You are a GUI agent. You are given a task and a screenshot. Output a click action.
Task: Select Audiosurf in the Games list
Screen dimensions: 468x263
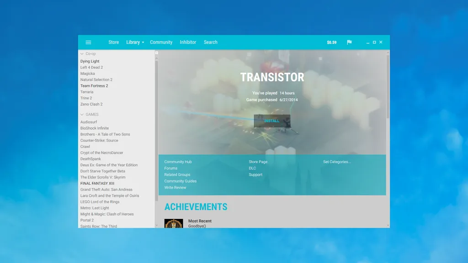tap(89, 122)
